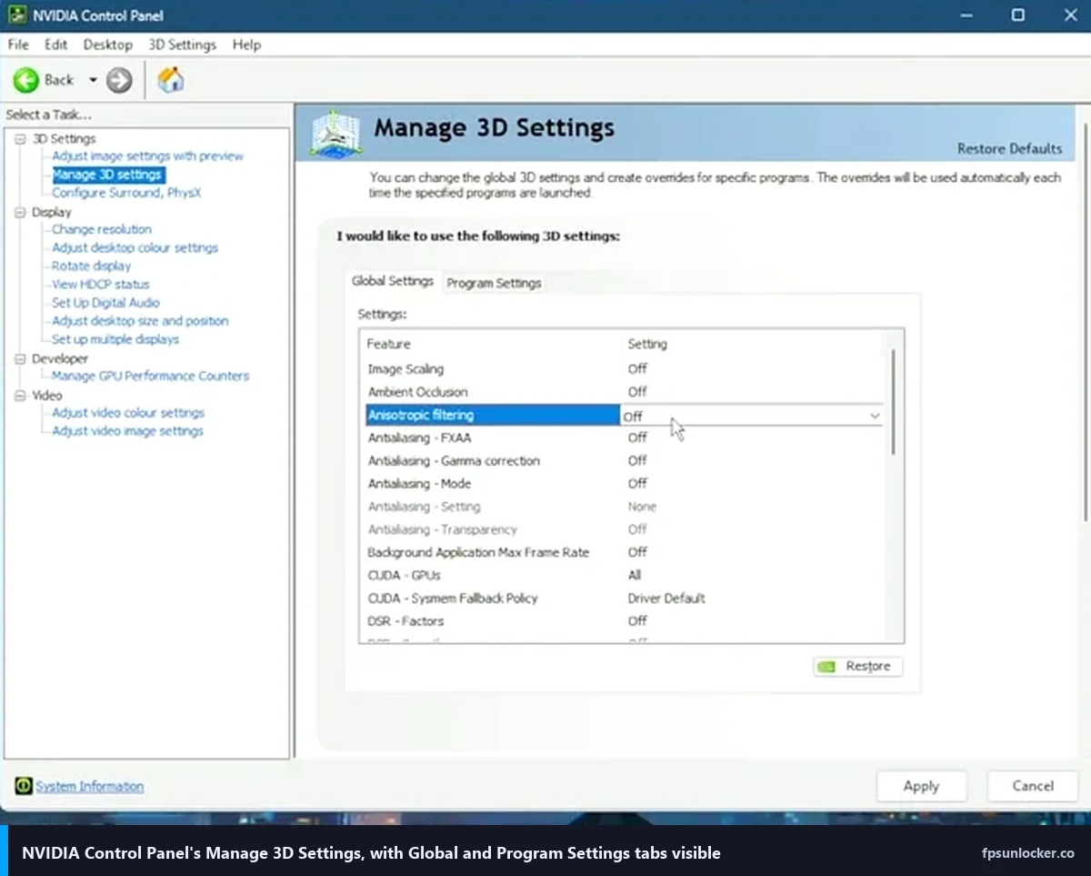Select the Global Settings tab

[x=393, y=281]
